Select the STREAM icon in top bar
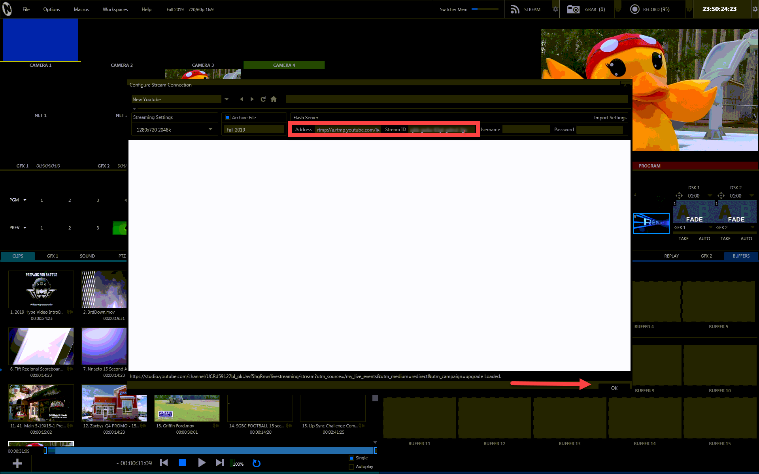This screenshot has height=474, width=759. (x=515, y=9)
